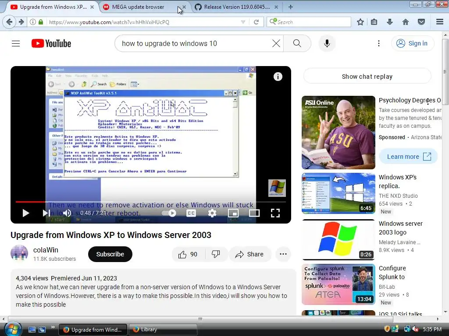Search with your voice microphone
Image resolution: width=449 pixels, height=336 pixels.
(327, 43)
